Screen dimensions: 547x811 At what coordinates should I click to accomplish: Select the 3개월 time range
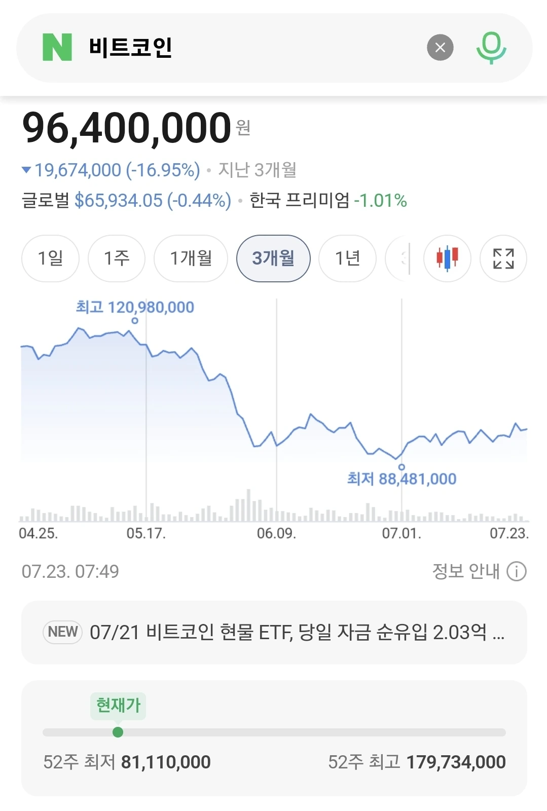coord(273,259)
